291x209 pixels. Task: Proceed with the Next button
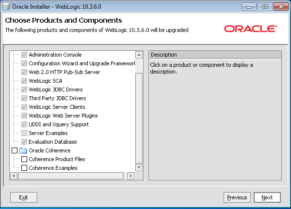267,197
